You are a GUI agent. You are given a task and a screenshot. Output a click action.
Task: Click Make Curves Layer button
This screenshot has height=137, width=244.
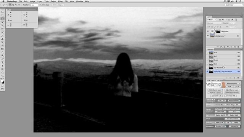215,90
